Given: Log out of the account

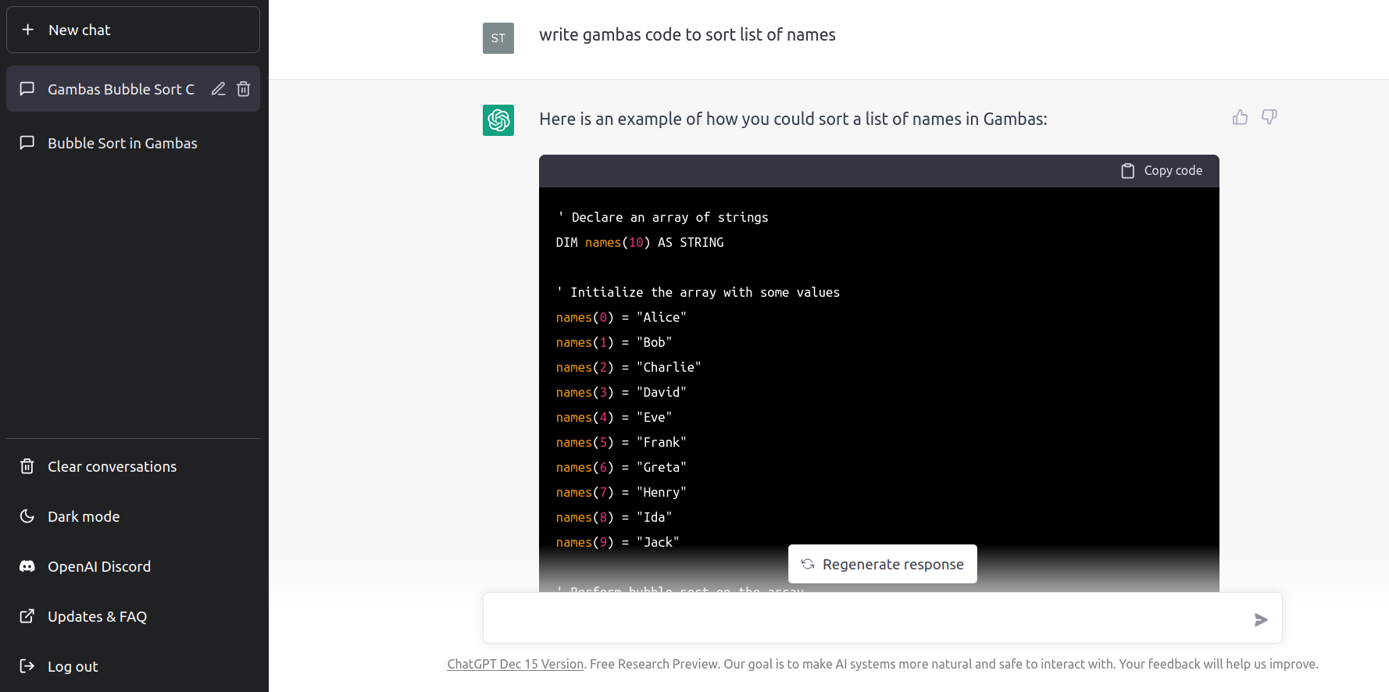Looking at the screenshot, I should point(73,666).
